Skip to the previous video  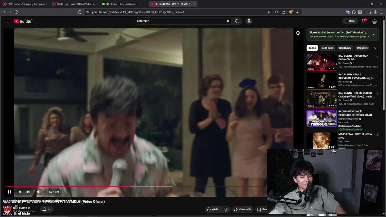(x=19, y=192)
